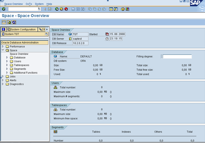Click the database icon beside Name: DEFAULT
The width and height of the screenshot is (205, 143).
point(55,56)
